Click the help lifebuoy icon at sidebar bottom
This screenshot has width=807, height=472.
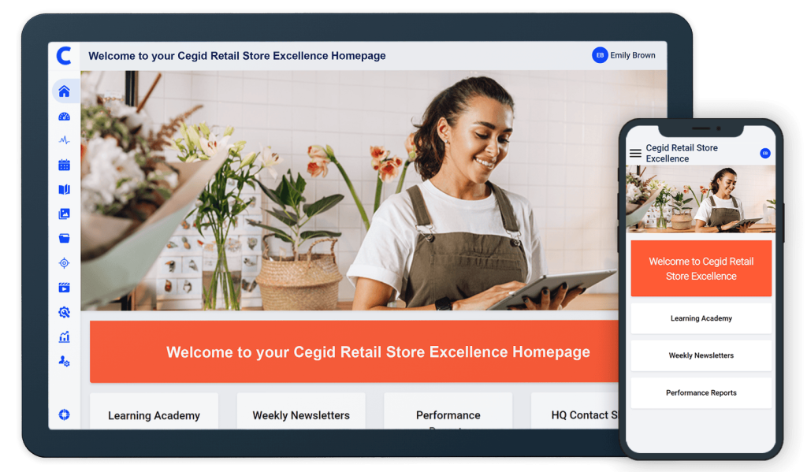65,414
